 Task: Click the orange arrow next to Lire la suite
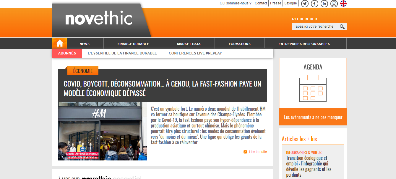click(x=245, y=152)
